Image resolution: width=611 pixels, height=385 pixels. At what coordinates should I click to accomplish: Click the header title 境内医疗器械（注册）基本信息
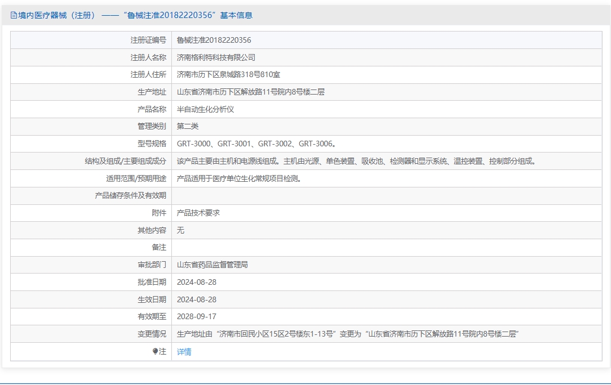point(135,15)
